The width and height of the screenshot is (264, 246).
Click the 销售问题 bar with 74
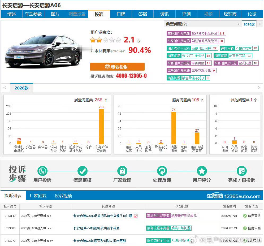174,128
